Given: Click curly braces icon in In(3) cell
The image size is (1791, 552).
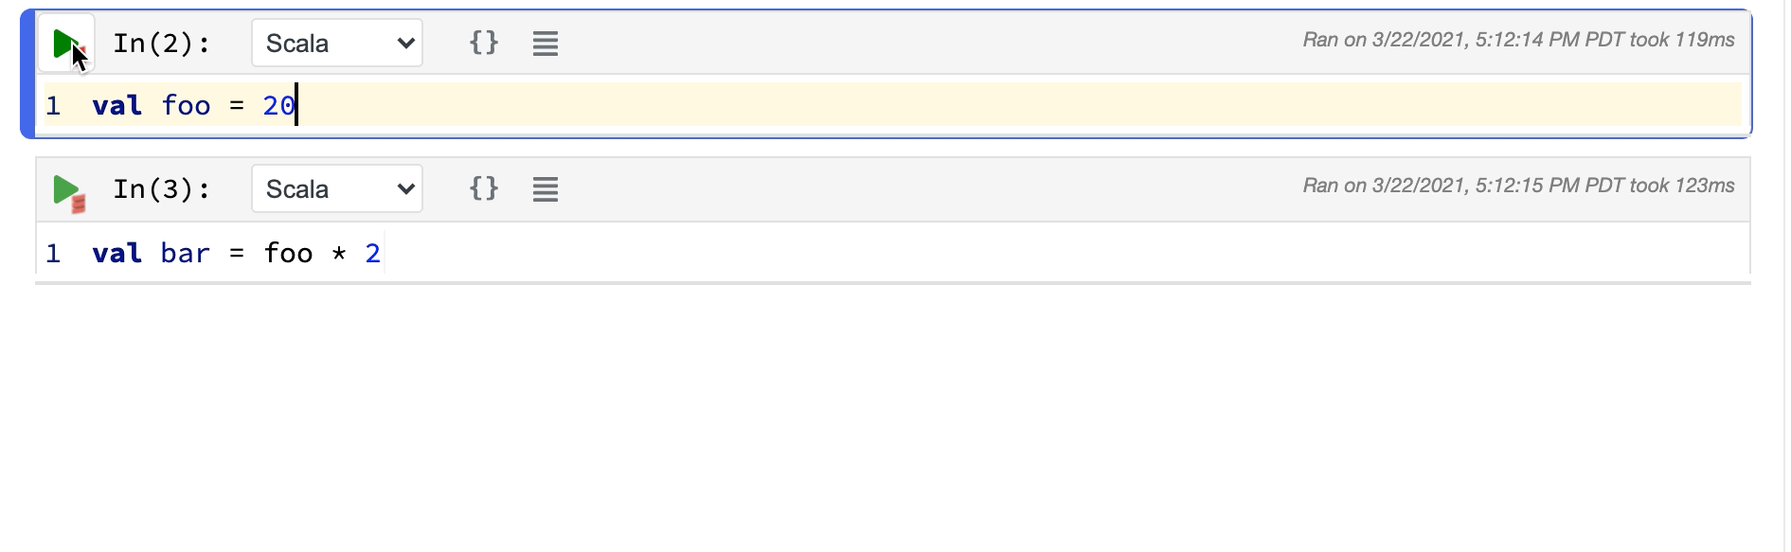Looking at the screenshot, I should (484, 188).
